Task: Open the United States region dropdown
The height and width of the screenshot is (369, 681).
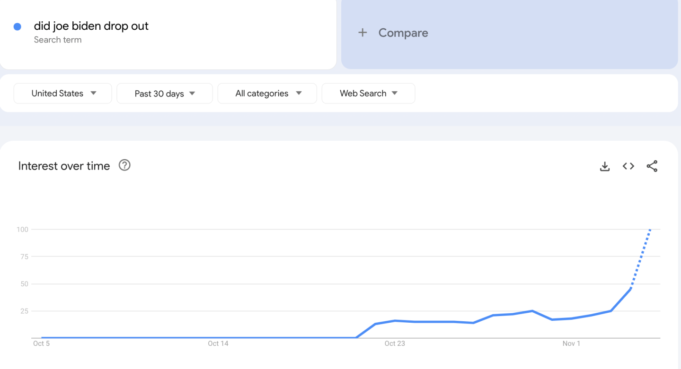Action: 63,94
